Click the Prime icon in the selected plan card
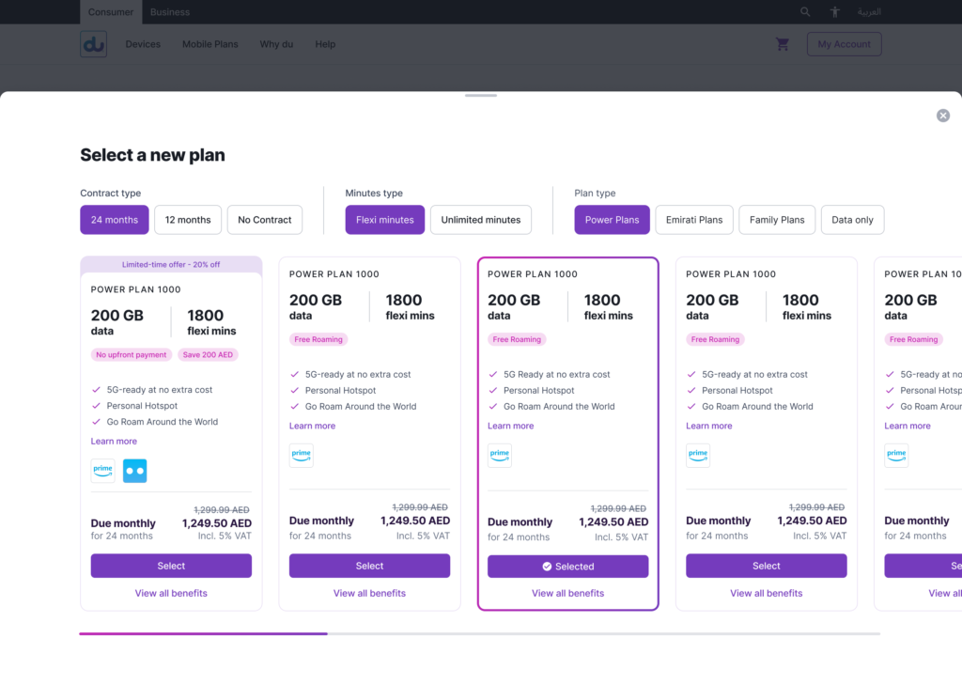Viewport: 962px width, 684px height. pos(500,456)
